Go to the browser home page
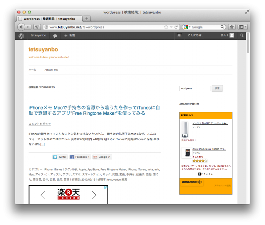Image resolution: width=265 pixels, height=225 pixels. [232, 27]
